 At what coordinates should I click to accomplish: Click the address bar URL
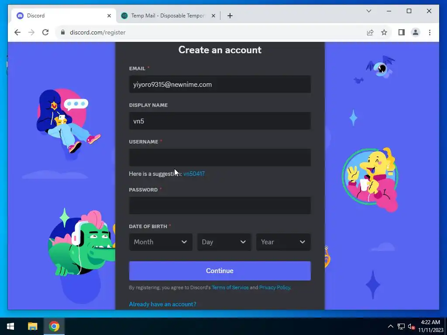(x=97, y=32)
